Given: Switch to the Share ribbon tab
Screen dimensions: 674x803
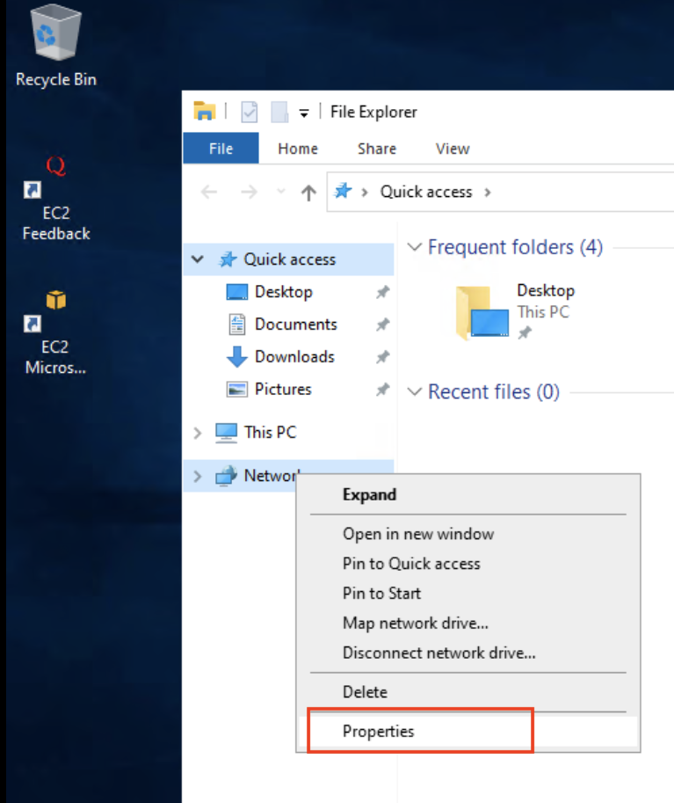Looking at the screenshot, I should 377,149.
